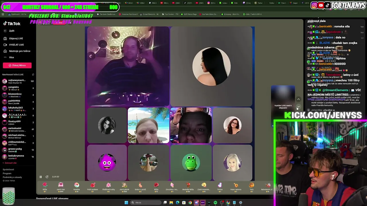This screenshot has width=367, height=206.
Task: Send the Jarní piknik gift
Action: click(124, 187)
